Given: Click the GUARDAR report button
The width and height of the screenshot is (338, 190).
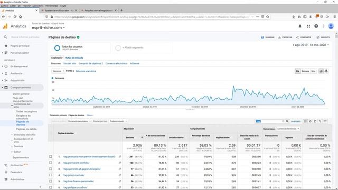Looking at the screenshot, I should [x=268, y=37].
